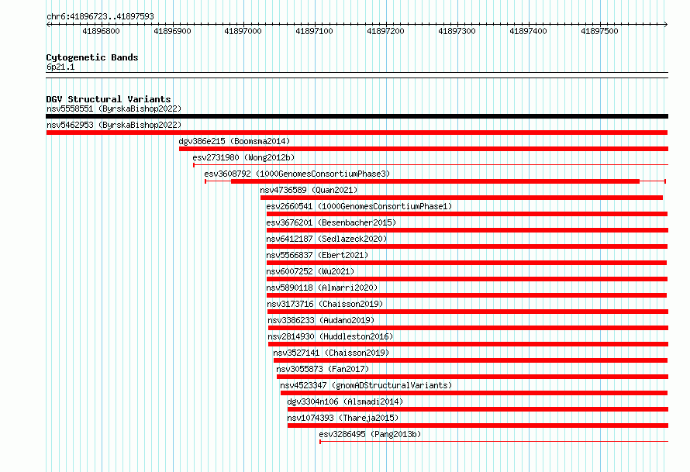Open esv2731980 (Wong2012b) variant label
This screenshot has width=690, height=472.
point(243,157)
